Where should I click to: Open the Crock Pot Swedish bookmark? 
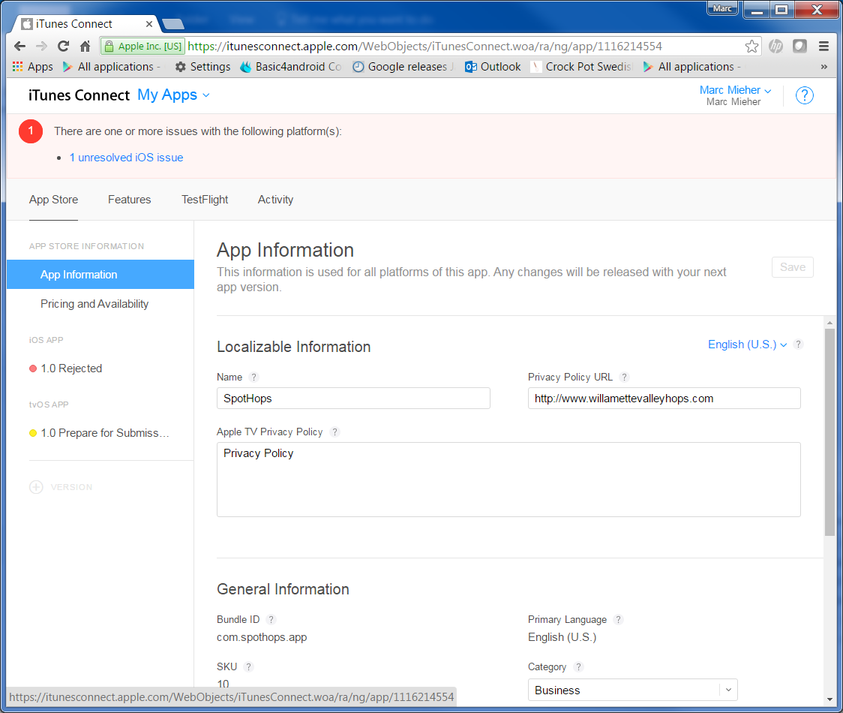click(x=582, y=67)
